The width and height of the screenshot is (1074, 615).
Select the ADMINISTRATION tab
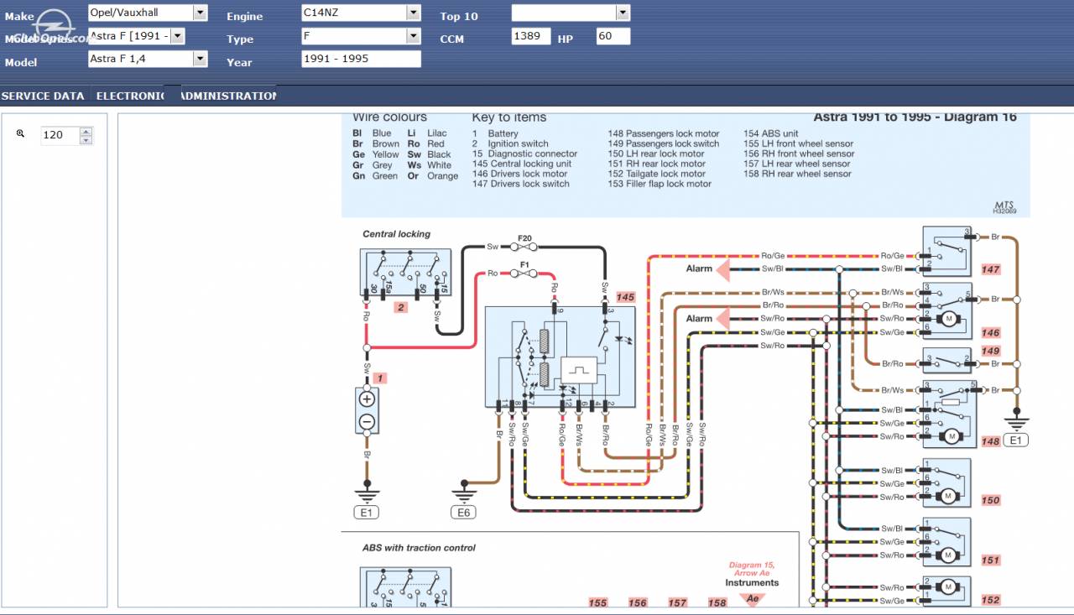(228, 96)
